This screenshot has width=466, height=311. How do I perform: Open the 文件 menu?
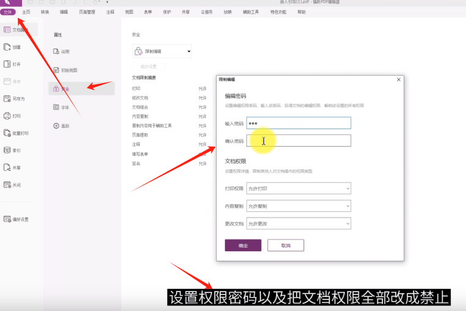8,12
